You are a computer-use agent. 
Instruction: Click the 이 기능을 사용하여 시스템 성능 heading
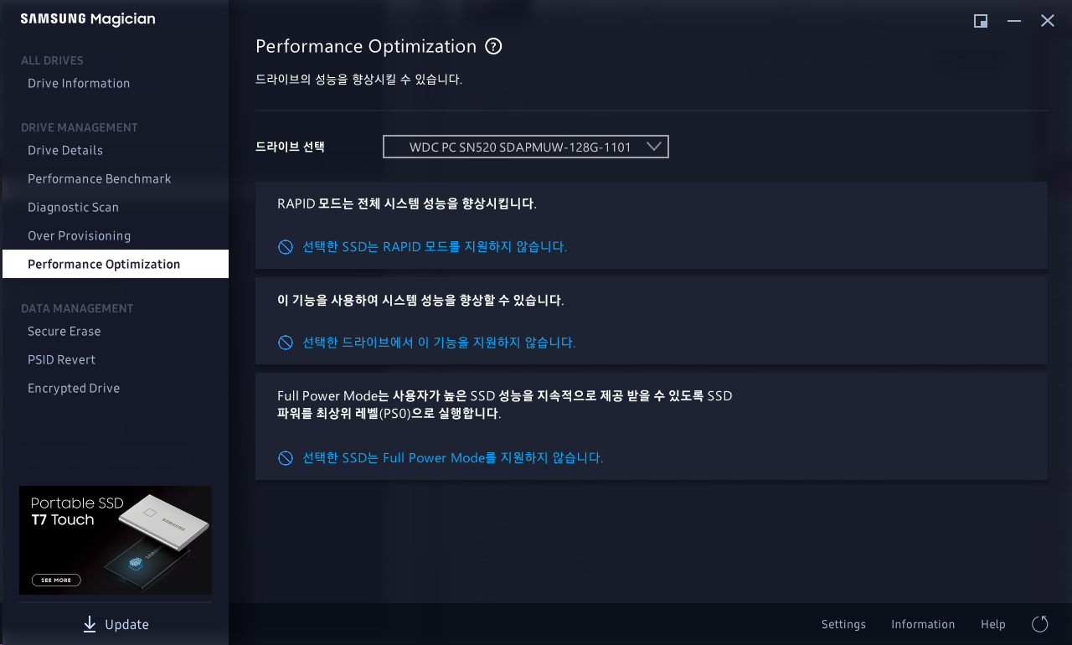(x=420, y=299)
